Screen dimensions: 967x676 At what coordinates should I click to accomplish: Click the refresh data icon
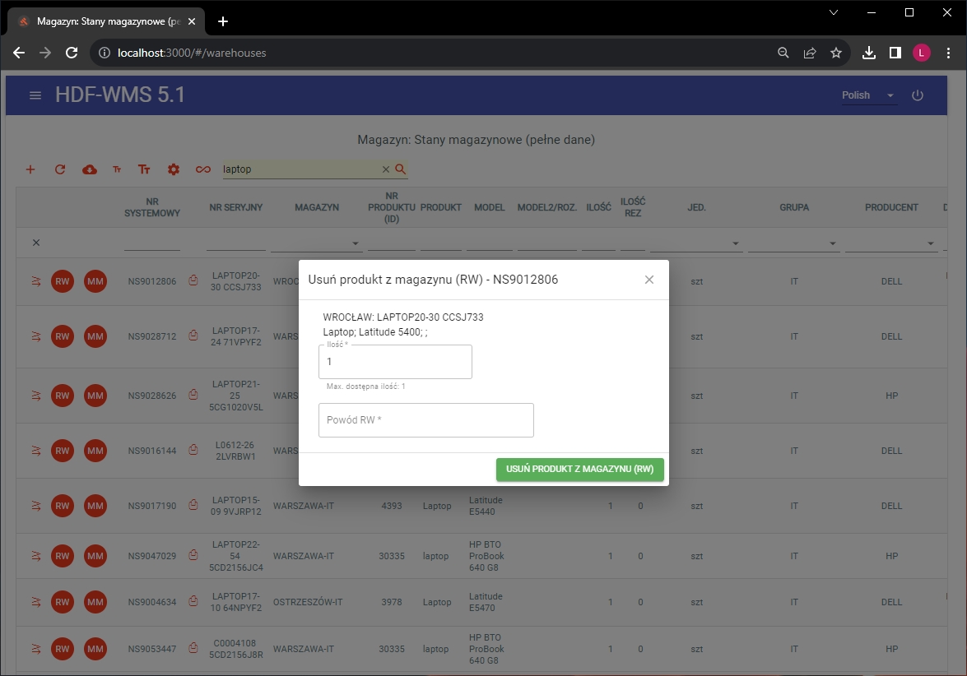(x=60, y=169)
